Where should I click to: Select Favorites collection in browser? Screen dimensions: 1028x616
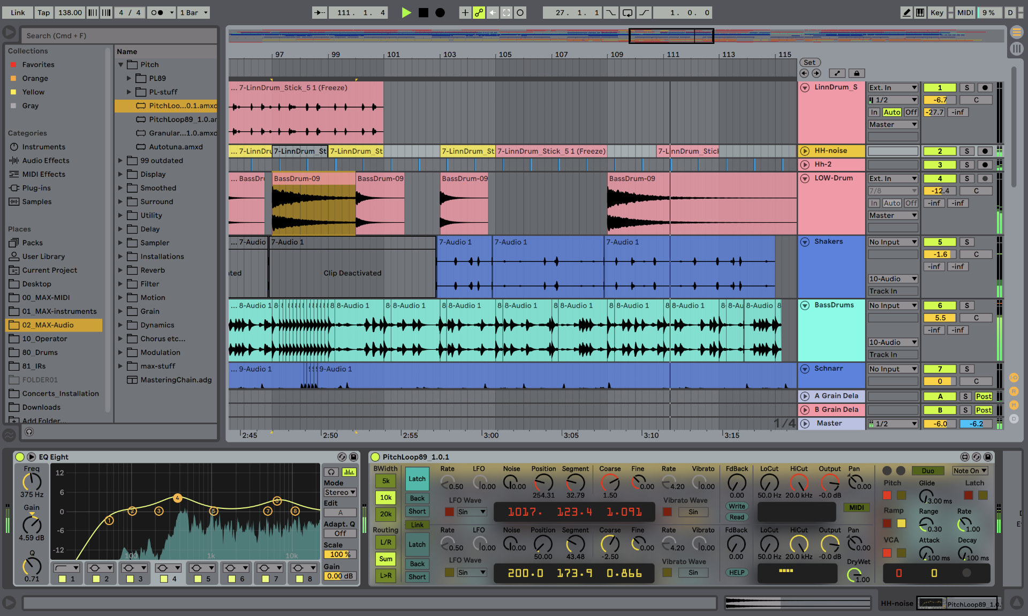coord(37,64)
